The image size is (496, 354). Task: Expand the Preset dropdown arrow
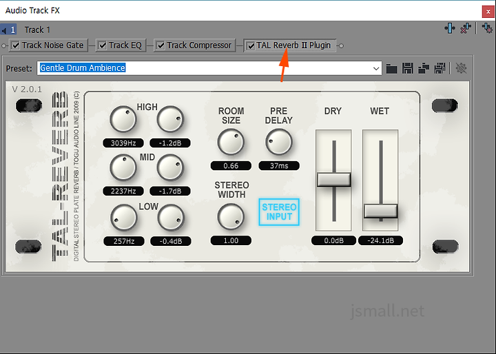coord(376,68)
